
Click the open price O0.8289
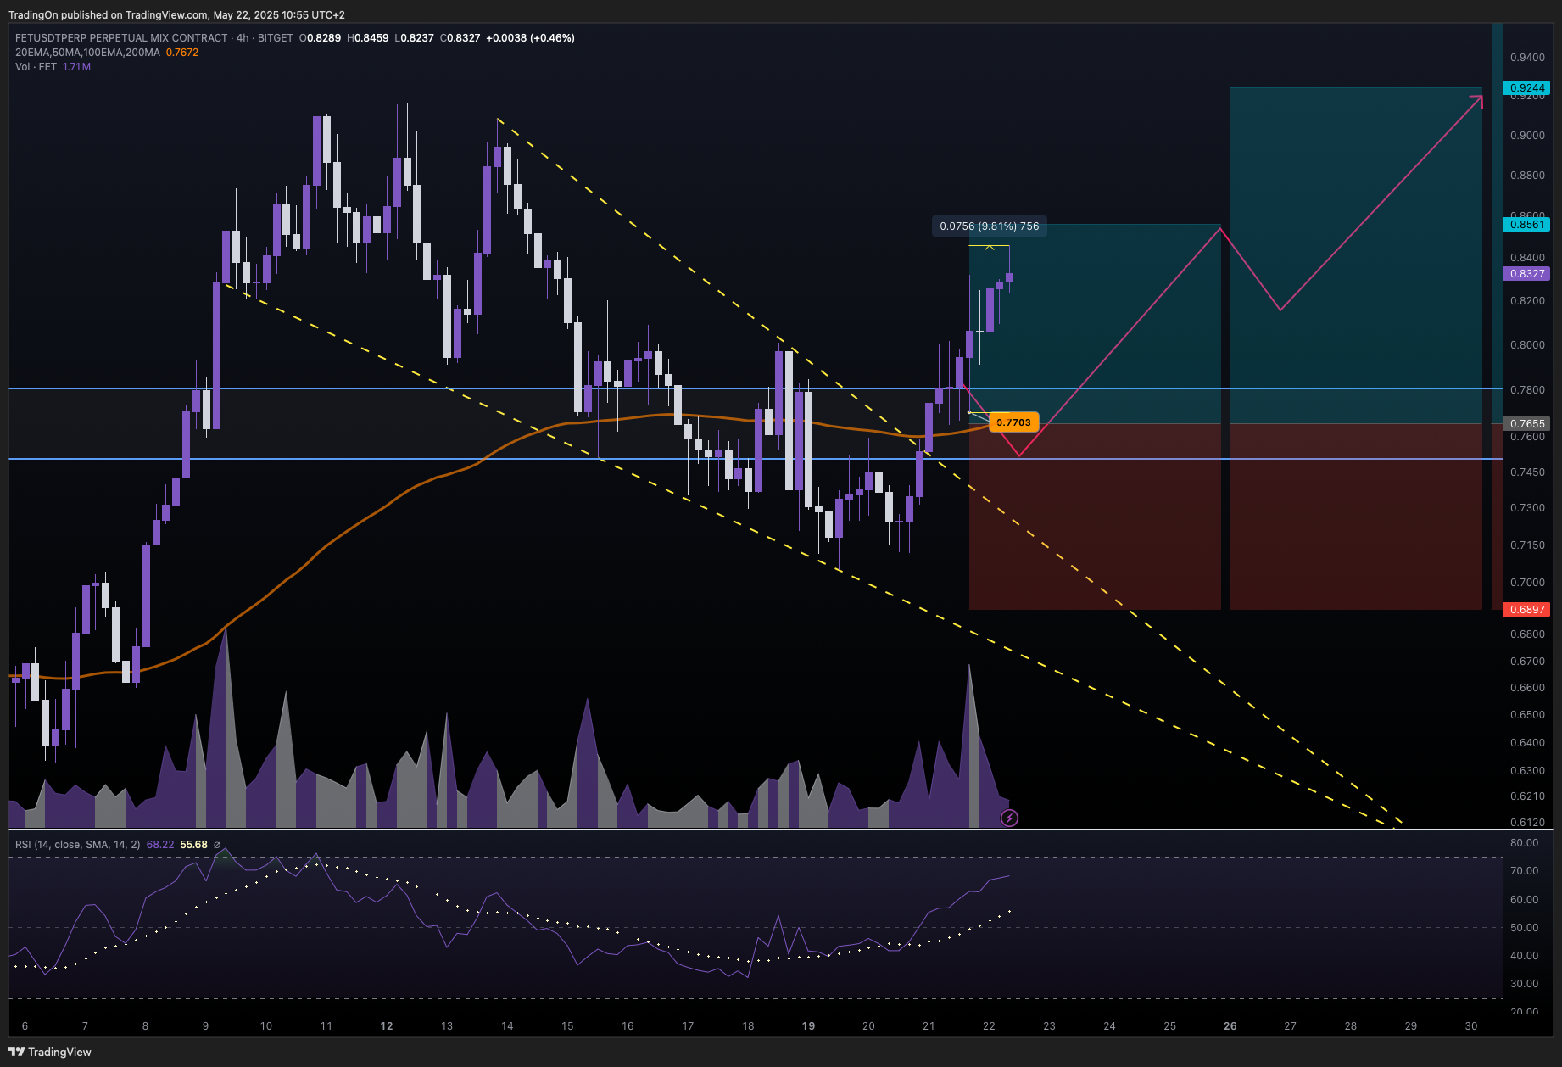pyautogui.click(x=320, y=38)
